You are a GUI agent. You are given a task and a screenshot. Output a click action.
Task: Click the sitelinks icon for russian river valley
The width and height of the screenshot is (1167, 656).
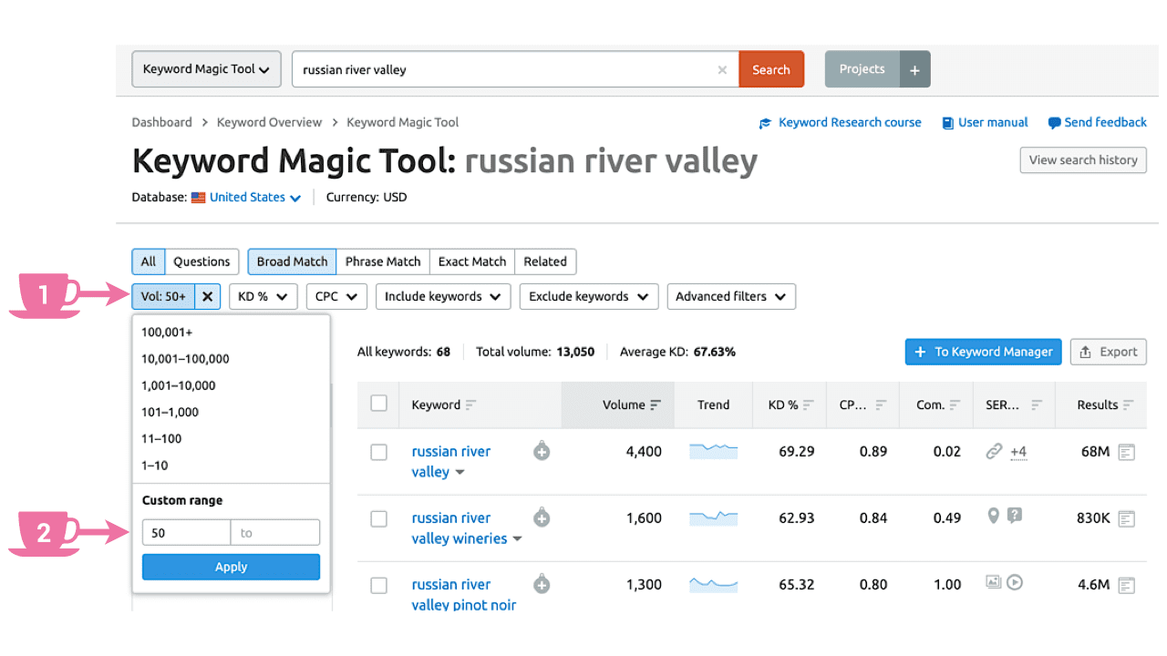pyautogui.click(x=994, y=451)
